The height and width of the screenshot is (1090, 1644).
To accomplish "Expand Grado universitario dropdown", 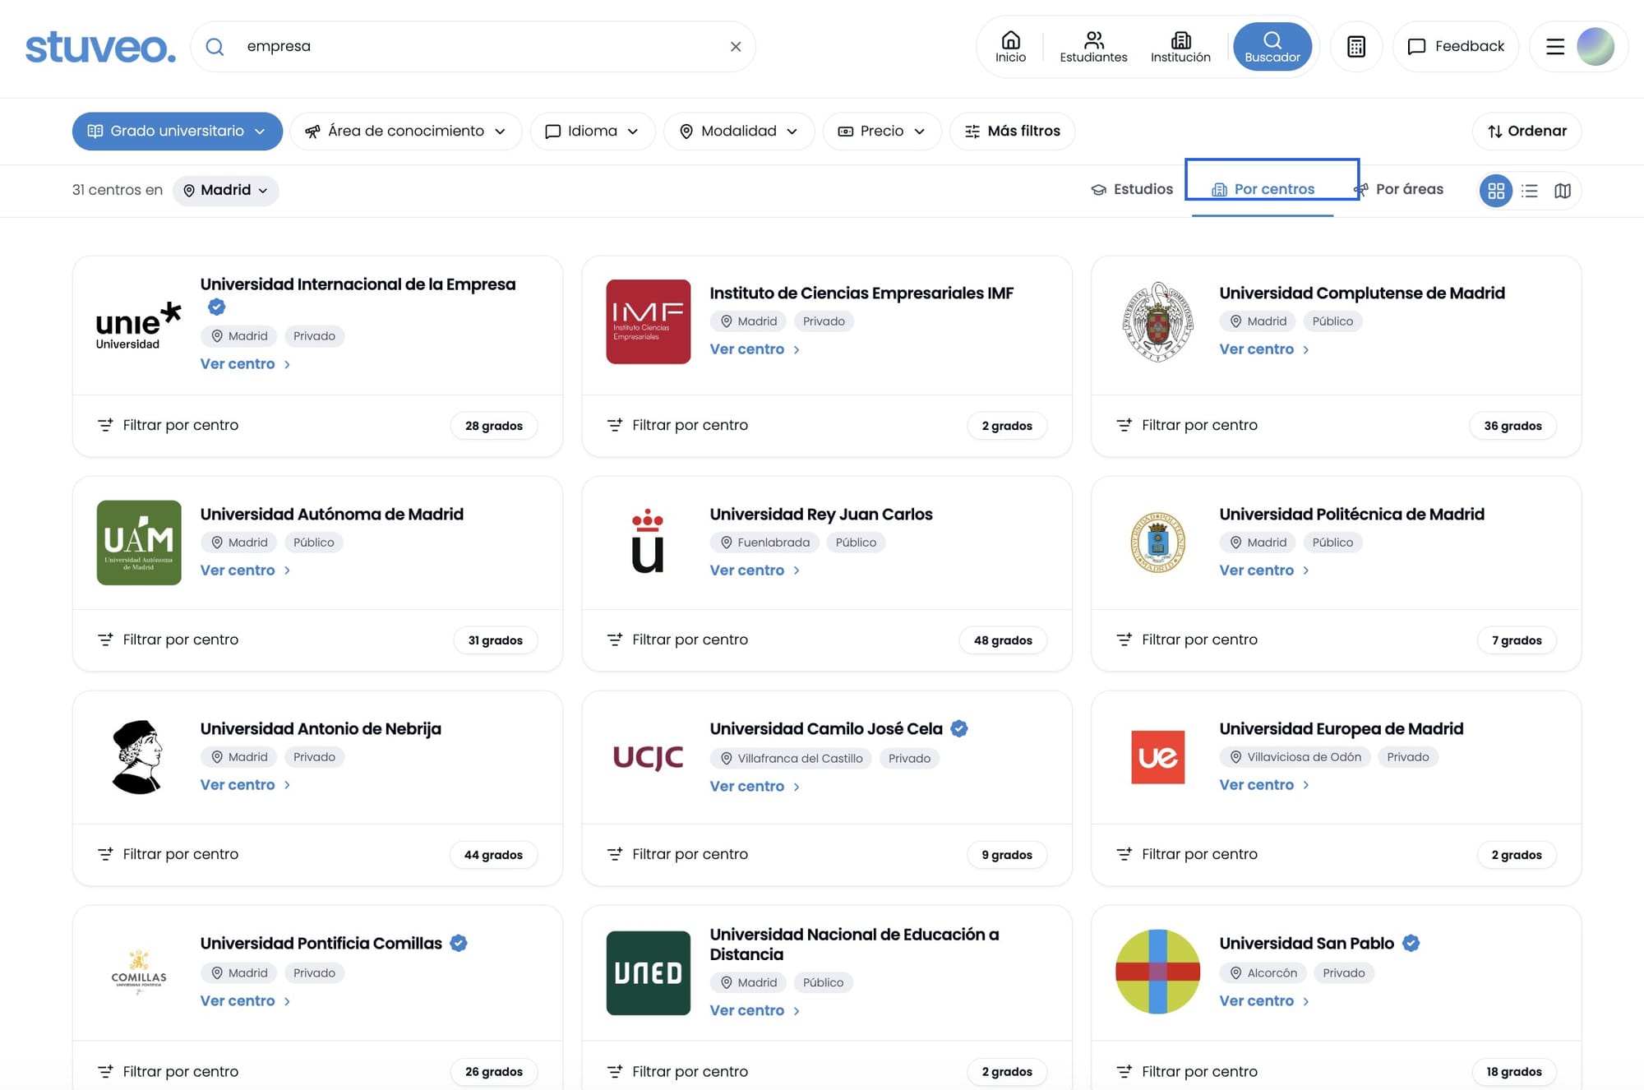I will pyautogui.click(x=178, y=132).
